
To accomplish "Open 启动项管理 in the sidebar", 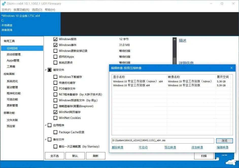I will pyautogui.click(x=13, y=54).
